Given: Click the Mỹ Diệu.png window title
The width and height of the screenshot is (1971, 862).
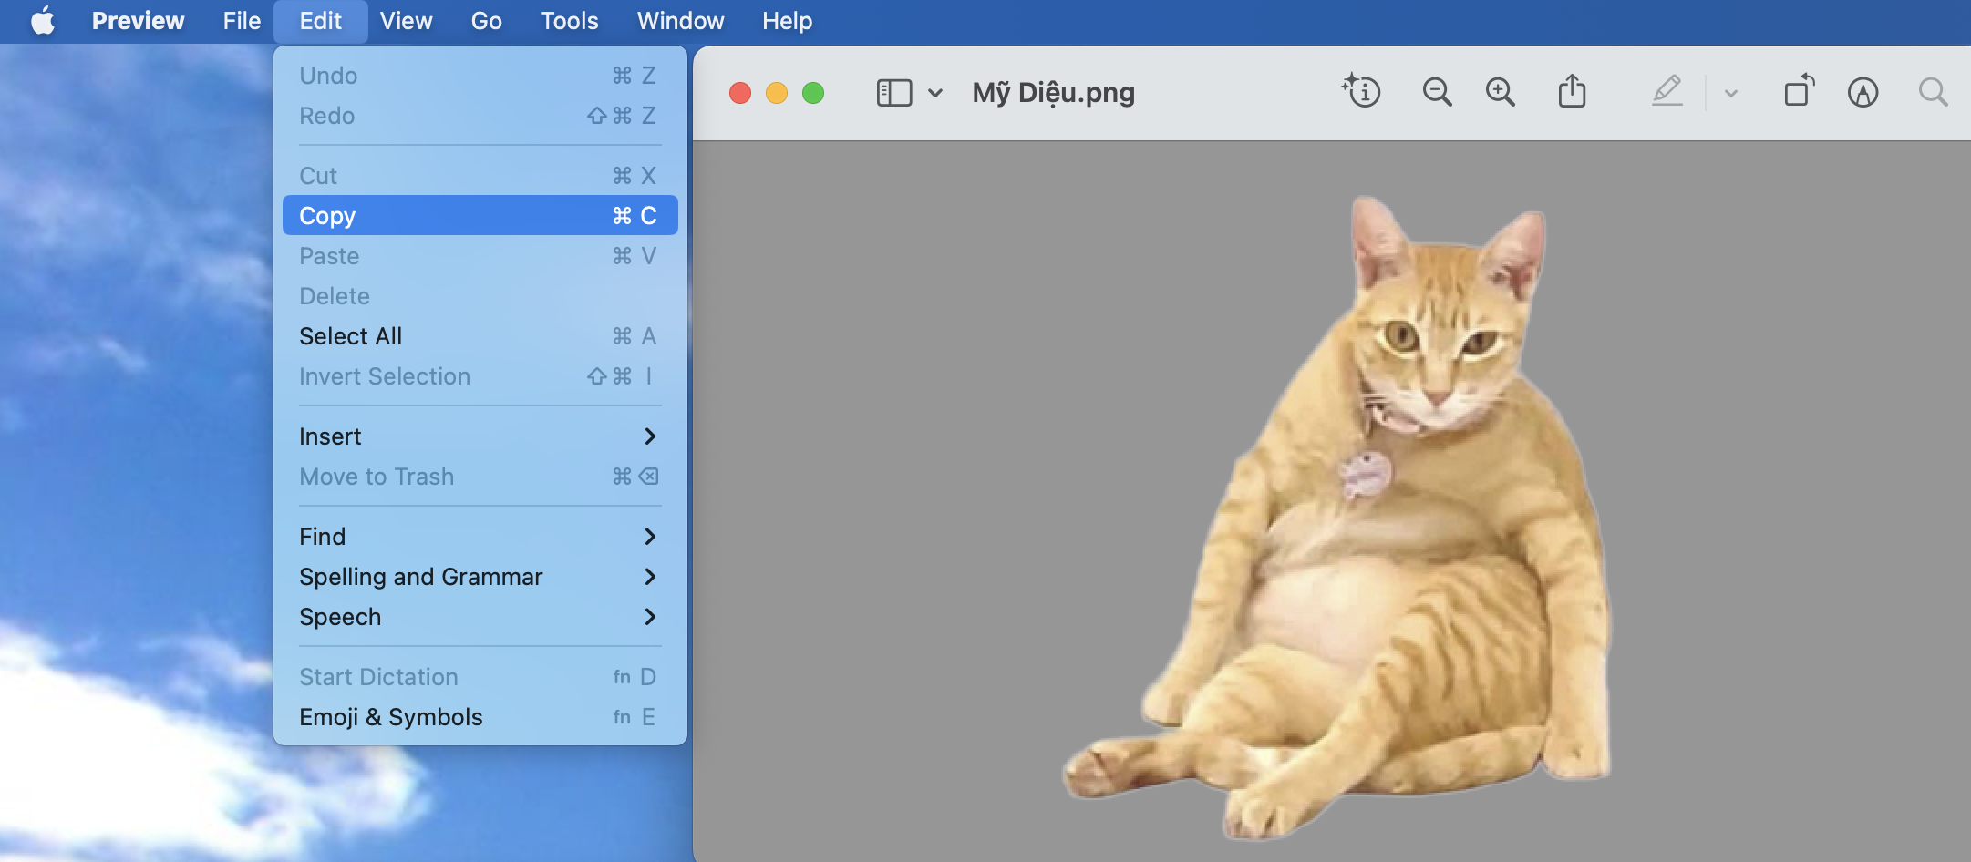Looking at the screenshot, I should [1053, 93].
